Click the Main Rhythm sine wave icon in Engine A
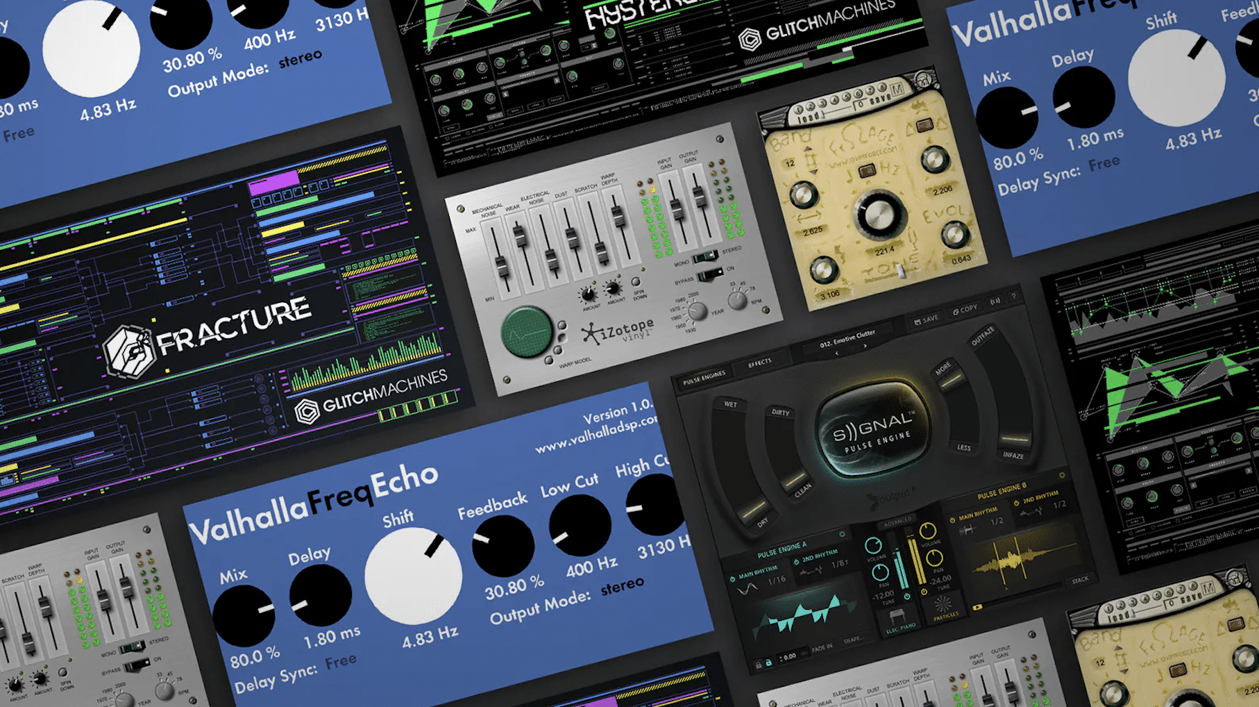 coord(747,589)
